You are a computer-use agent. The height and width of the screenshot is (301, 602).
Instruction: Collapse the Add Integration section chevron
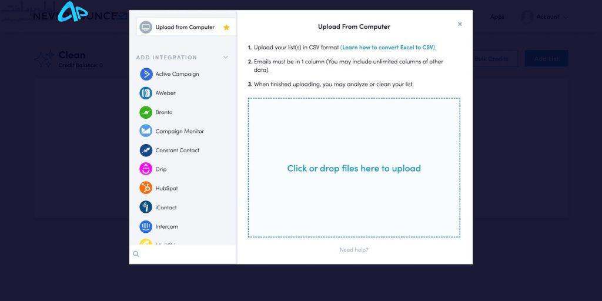coord(226,57)
